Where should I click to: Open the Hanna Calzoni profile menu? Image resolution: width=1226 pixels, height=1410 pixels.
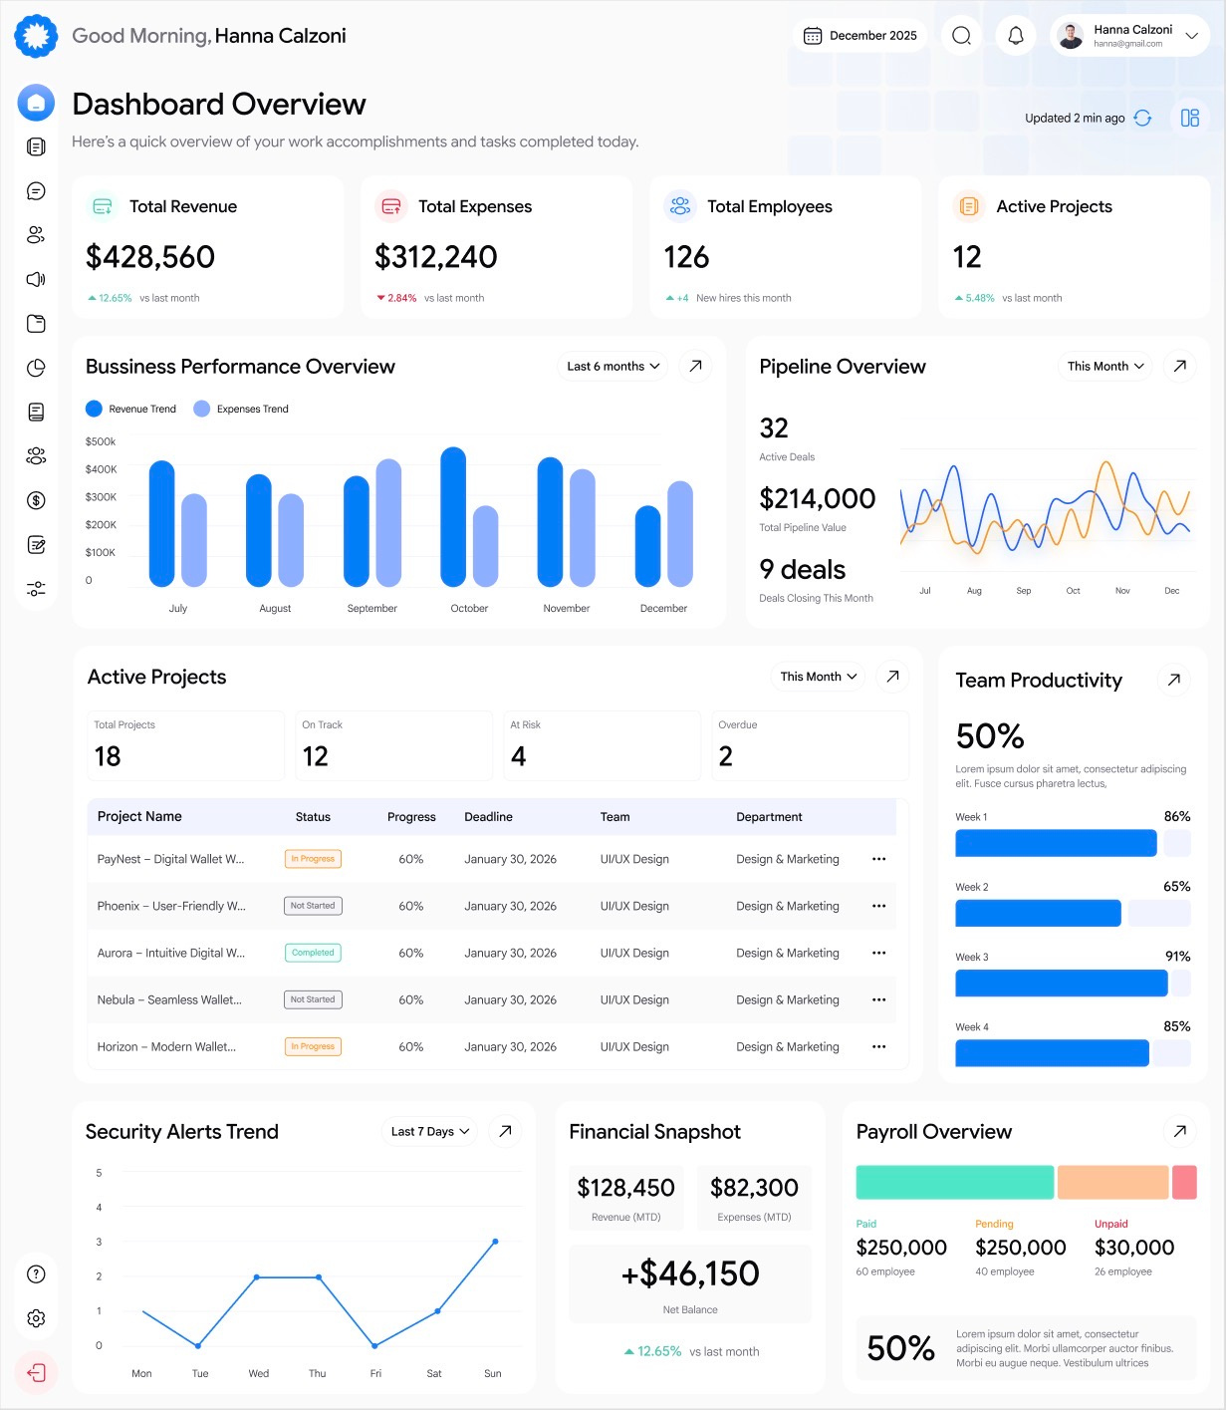pos(1128,35)
